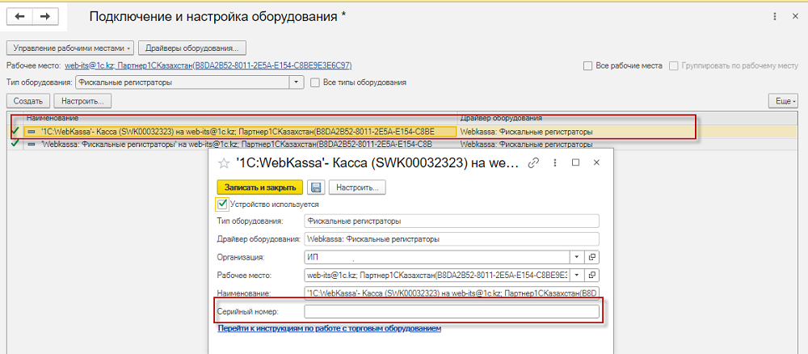Click the Драйвер оборудования column header
This screenshot has height=354, width=808.
[629, 117]
